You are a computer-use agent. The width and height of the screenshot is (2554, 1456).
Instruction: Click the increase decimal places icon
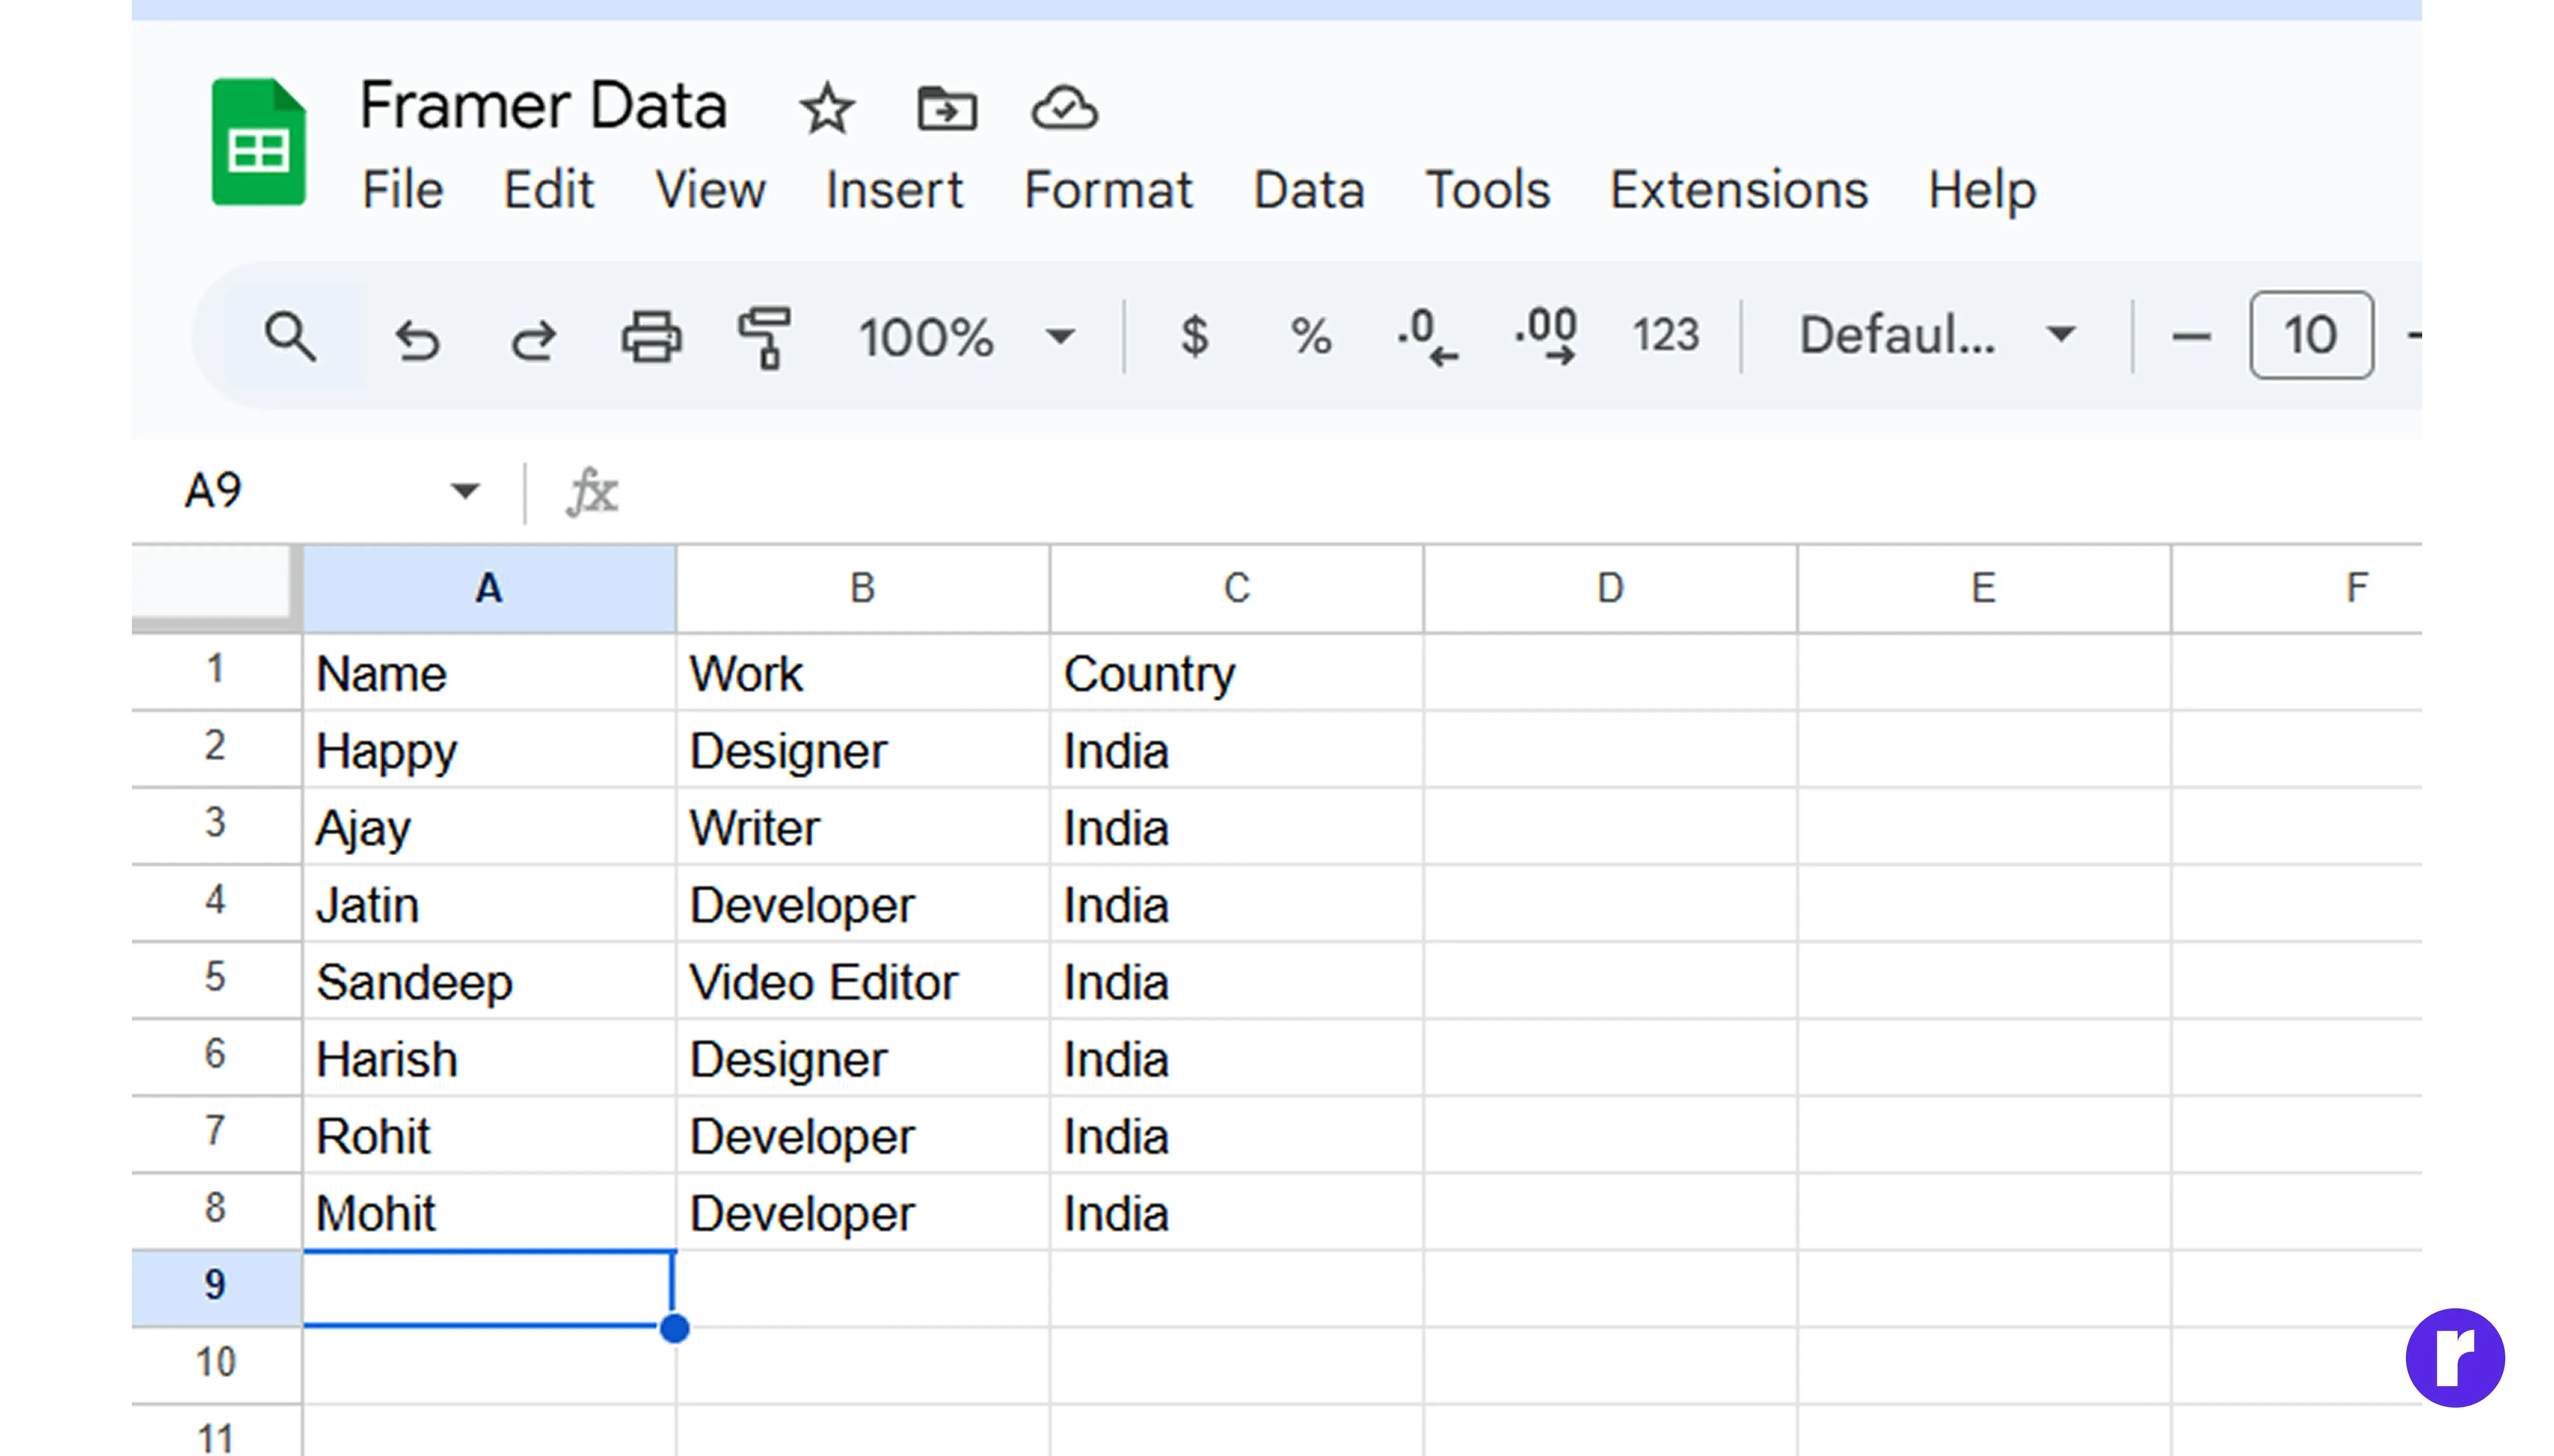(x=1546, y=336)
